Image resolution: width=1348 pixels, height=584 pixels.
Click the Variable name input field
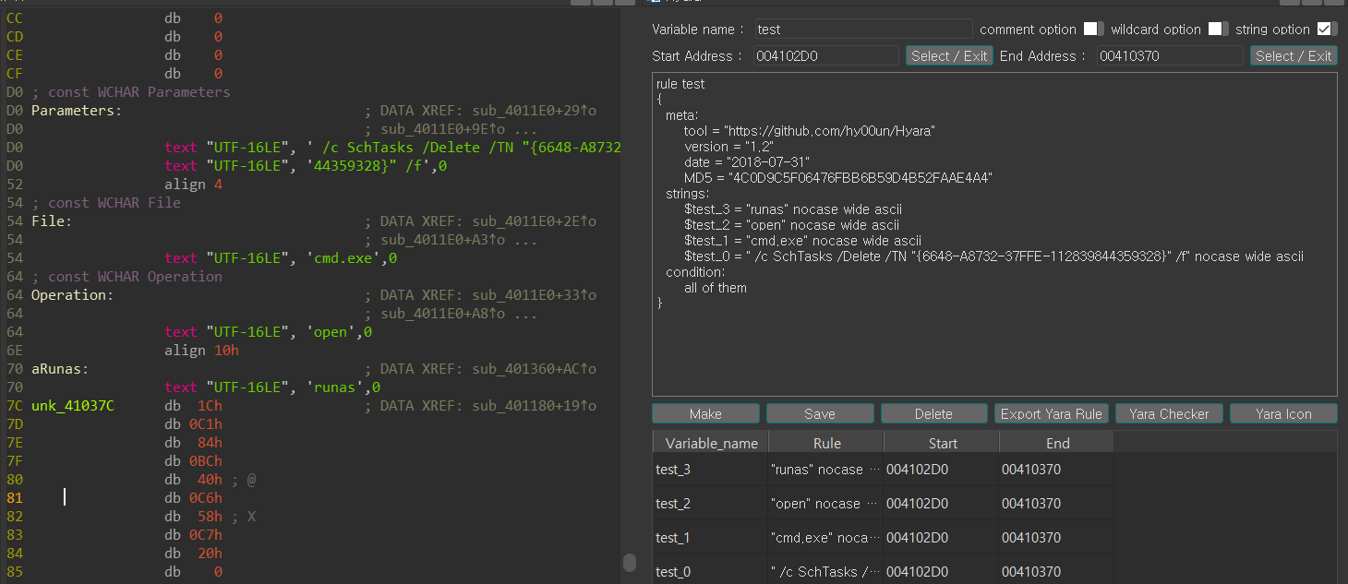[863, 30]
